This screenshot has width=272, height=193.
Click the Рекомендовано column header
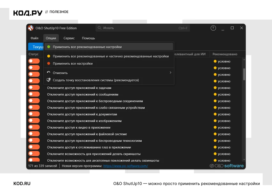tap(225, 54)
